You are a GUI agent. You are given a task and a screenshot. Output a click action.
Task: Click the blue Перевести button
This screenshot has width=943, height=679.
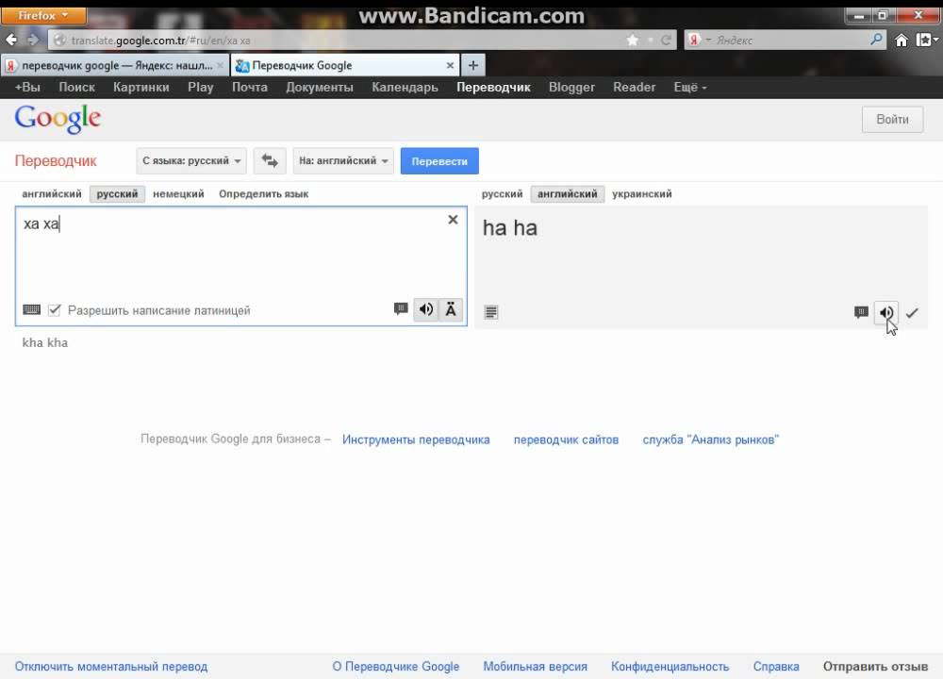pyautogui.click(x=439, y=161)
